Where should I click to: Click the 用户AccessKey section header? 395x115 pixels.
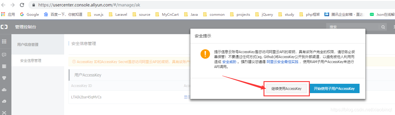pyautogui.click(x=88, y=75)
